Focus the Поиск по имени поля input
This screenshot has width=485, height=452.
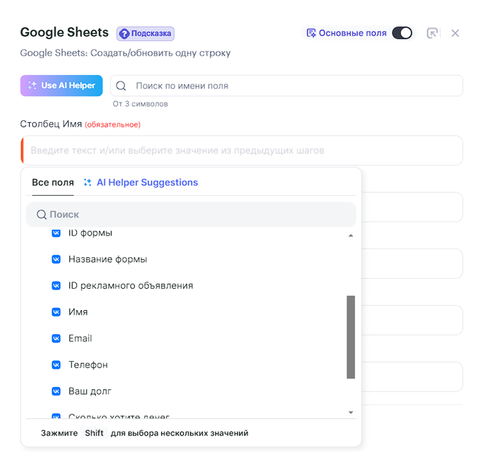(294, 86)
